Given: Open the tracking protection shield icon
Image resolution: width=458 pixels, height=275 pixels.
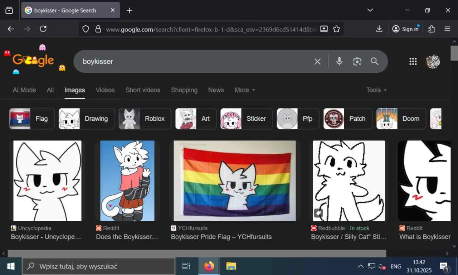Looking at the screenshot, I should [x=86, y=29].
